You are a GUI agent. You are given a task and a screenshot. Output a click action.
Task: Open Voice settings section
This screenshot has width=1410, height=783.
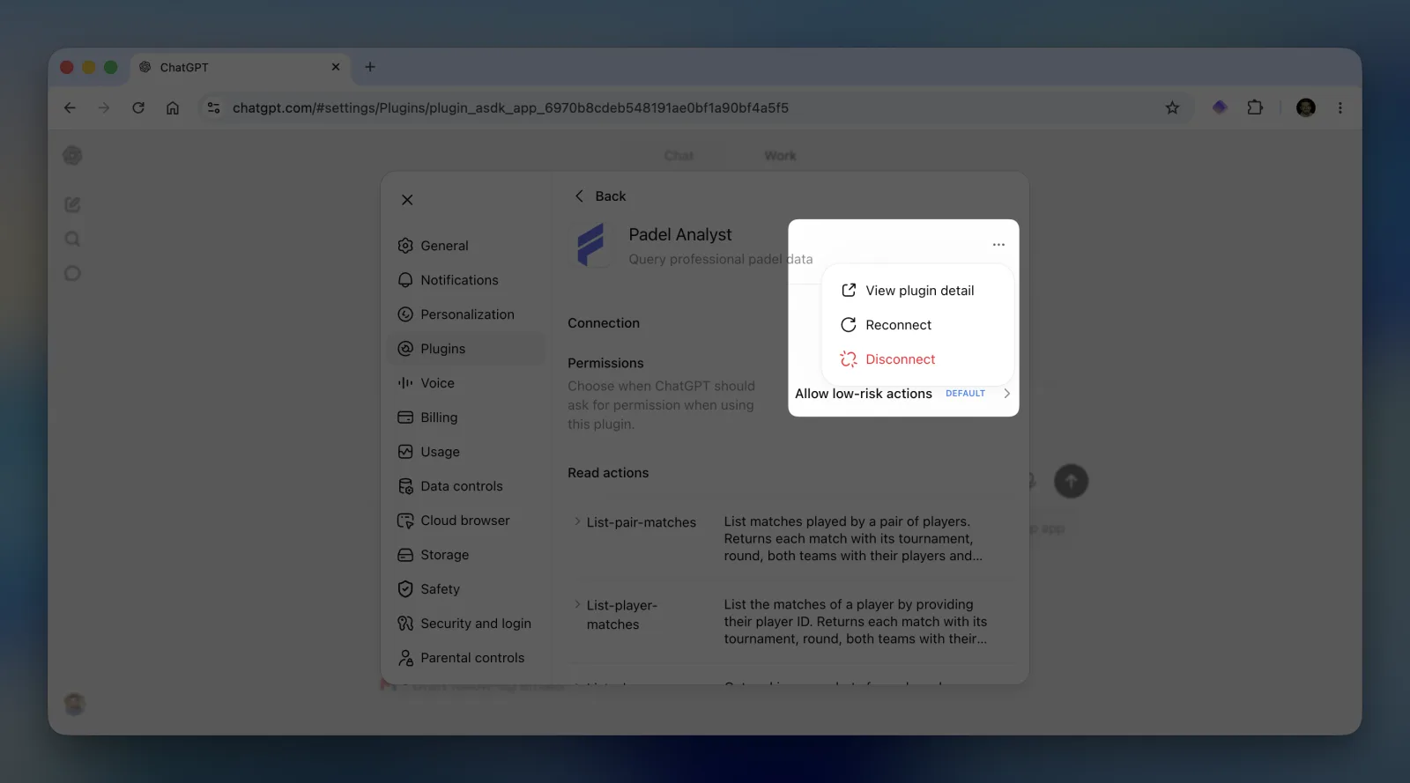pos(466,383)
